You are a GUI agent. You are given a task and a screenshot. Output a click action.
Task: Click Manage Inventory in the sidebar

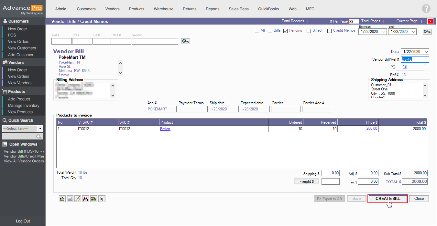pos(24,106)
